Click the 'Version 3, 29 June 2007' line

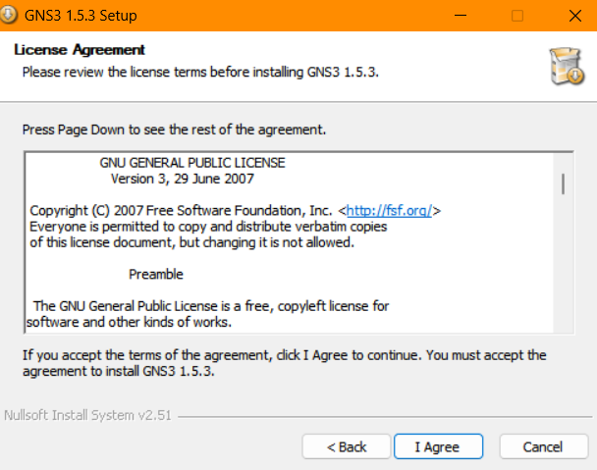[183, 179]
